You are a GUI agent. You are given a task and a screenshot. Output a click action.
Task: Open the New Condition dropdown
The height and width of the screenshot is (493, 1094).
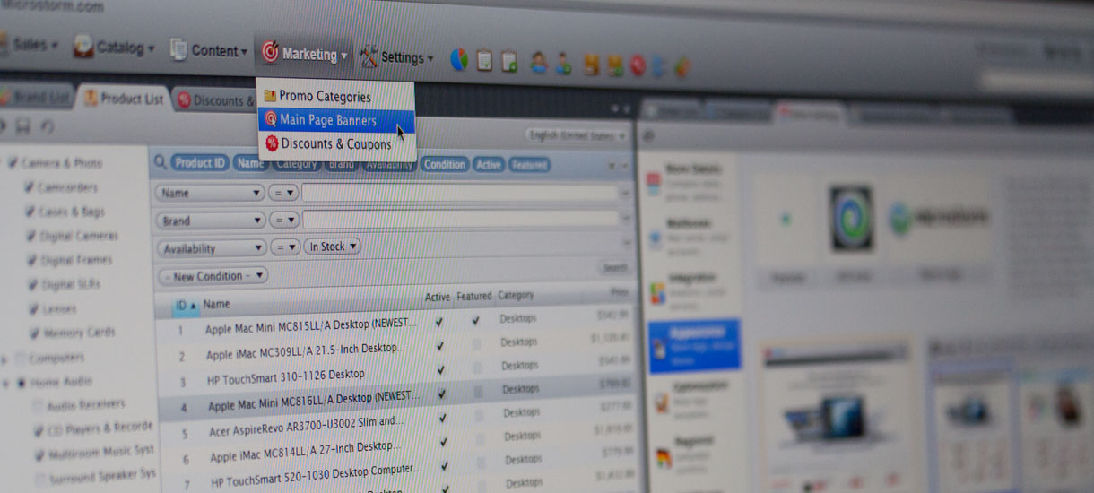coord(213,276)
